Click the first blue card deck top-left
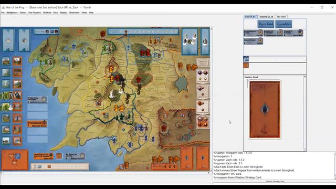336x189 pixels. (8, 40)
